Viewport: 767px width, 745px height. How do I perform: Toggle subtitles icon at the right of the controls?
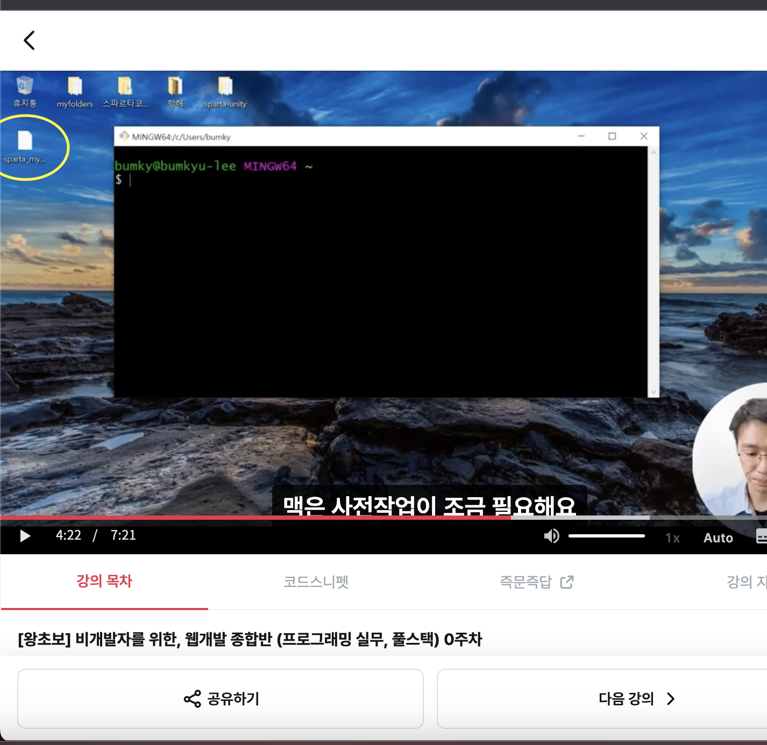coord(761,536)
